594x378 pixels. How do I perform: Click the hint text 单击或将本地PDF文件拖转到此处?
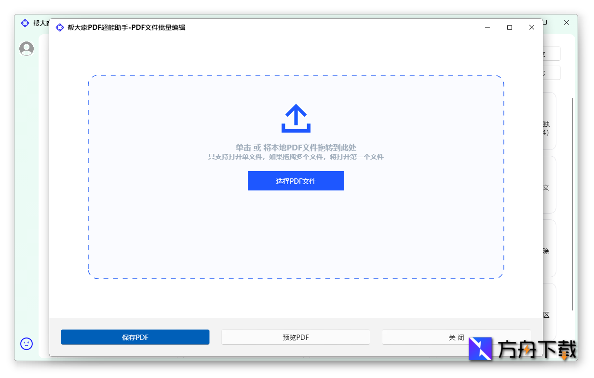296,147
